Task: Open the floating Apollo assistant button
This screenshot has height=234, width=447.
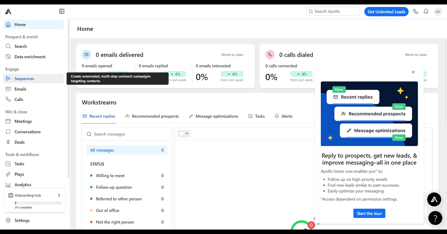Action: tap(434, 199)
